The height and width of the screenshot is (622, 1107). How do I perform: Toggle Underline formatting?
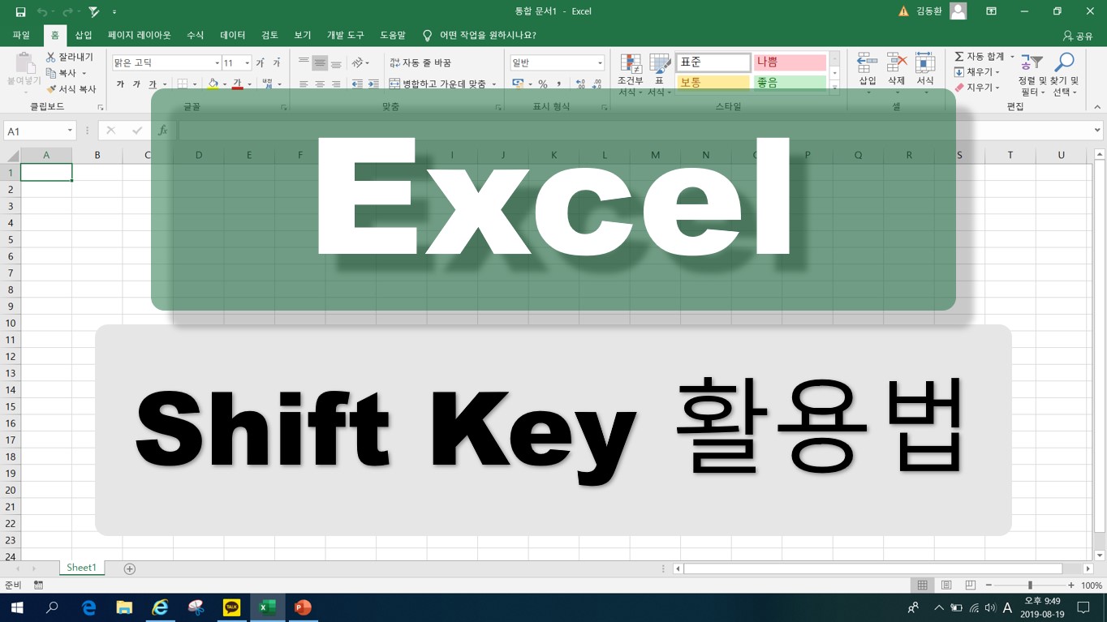(153, 84)
